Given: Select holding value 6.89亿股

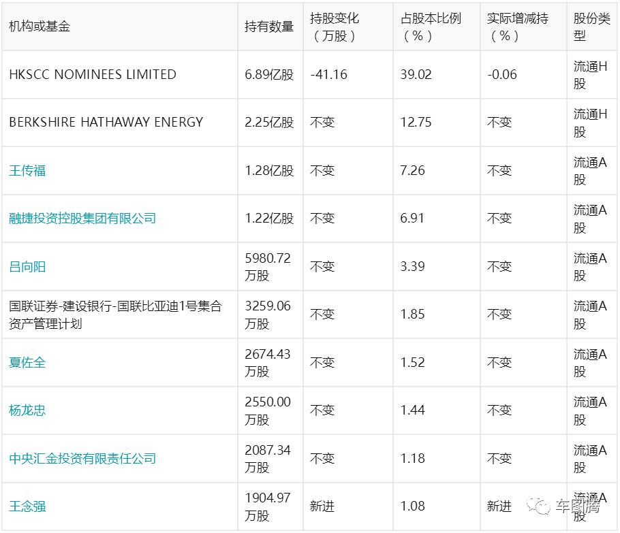Looking at the screenshot, I should [x=269, y=74].
